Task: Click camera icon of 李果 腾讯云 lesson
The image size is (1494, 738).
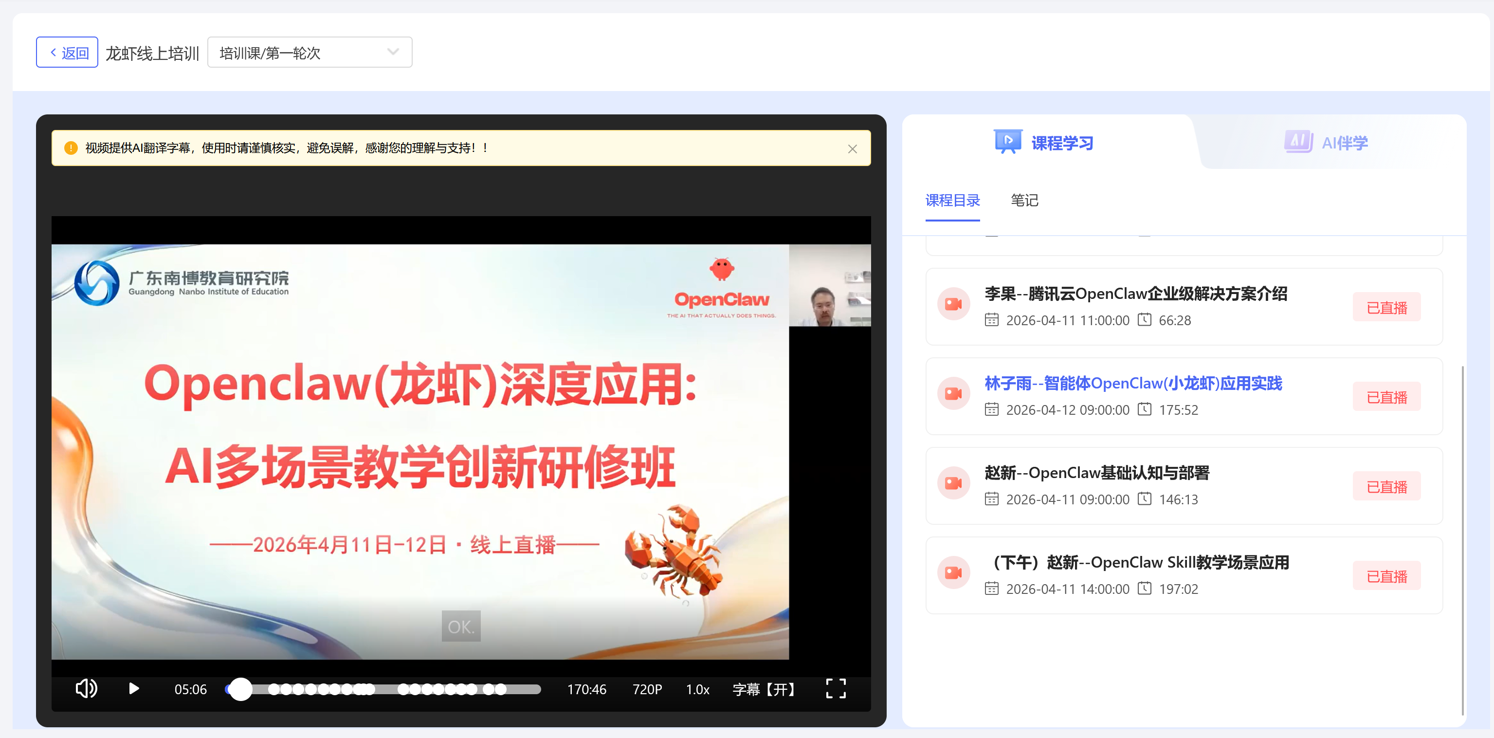Action: [x=953, y=304]
